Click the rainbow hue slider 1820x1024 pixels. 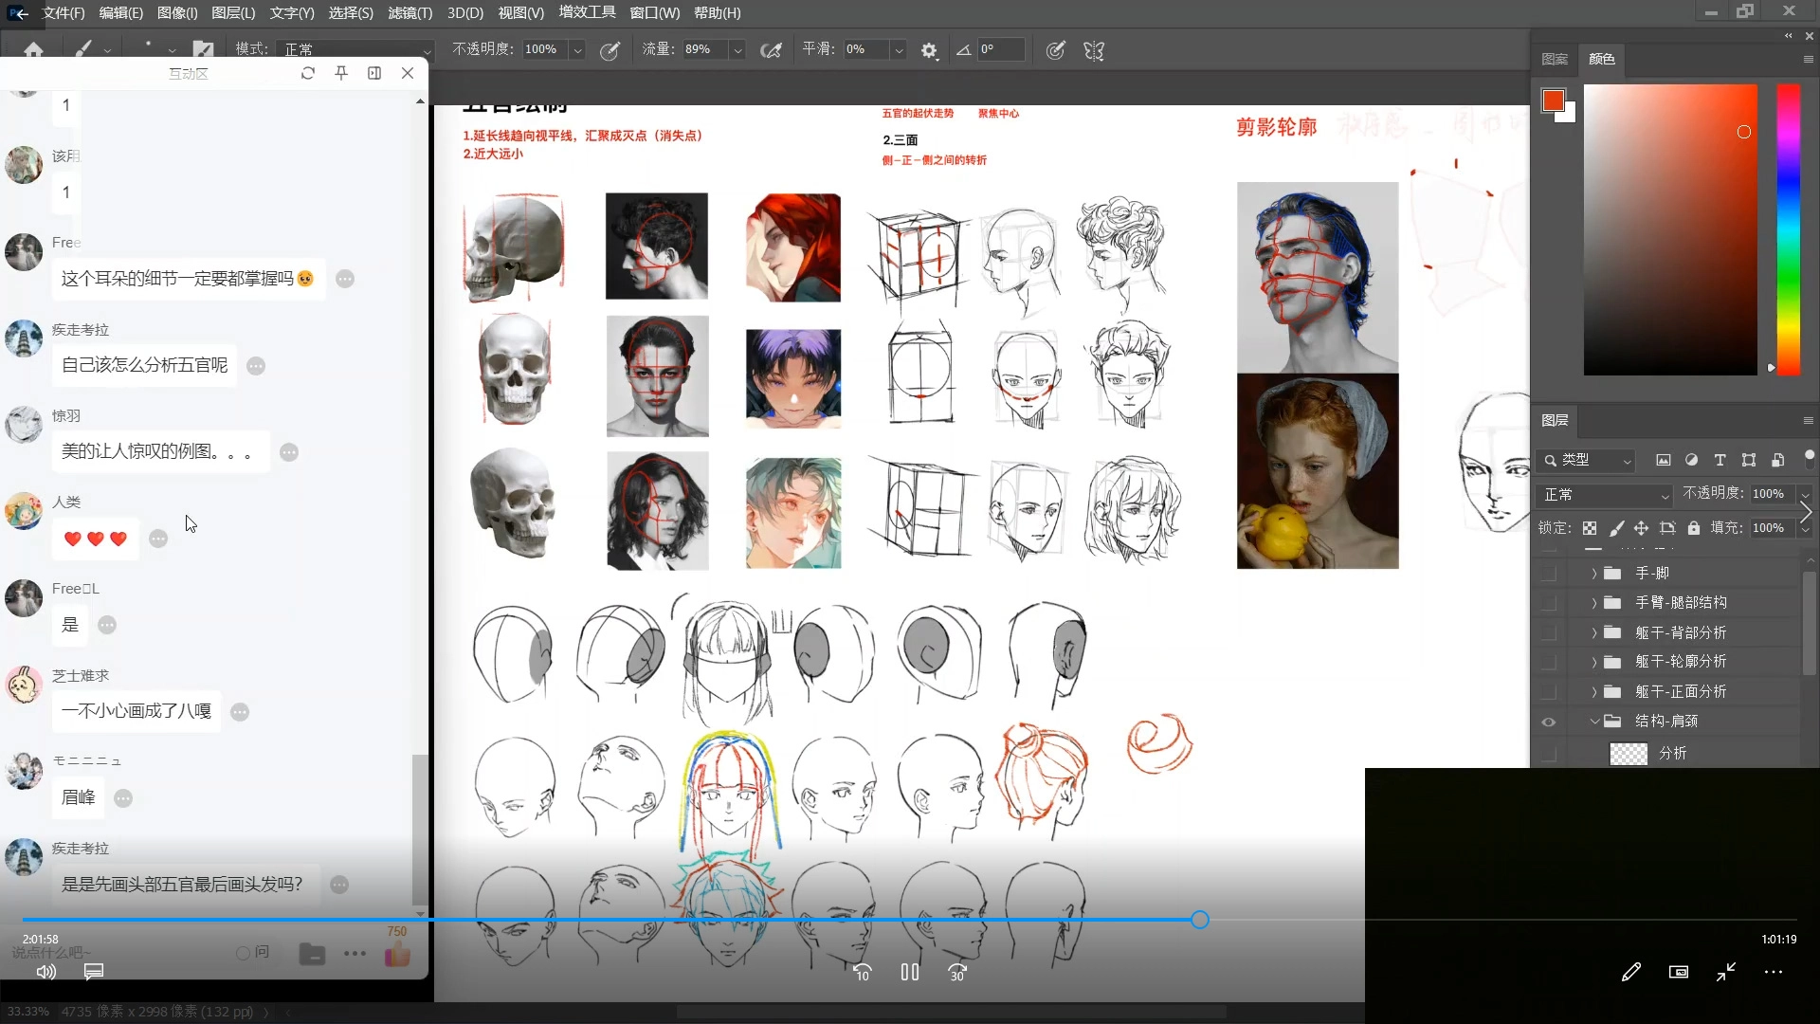click(1788, 228)
